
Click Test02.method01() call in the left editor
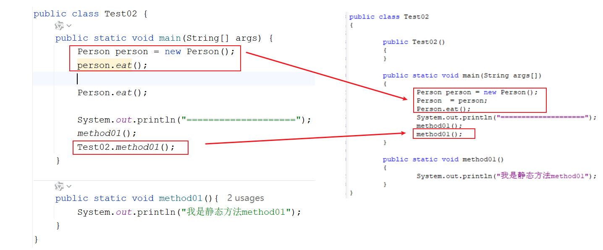coord(126,147)
